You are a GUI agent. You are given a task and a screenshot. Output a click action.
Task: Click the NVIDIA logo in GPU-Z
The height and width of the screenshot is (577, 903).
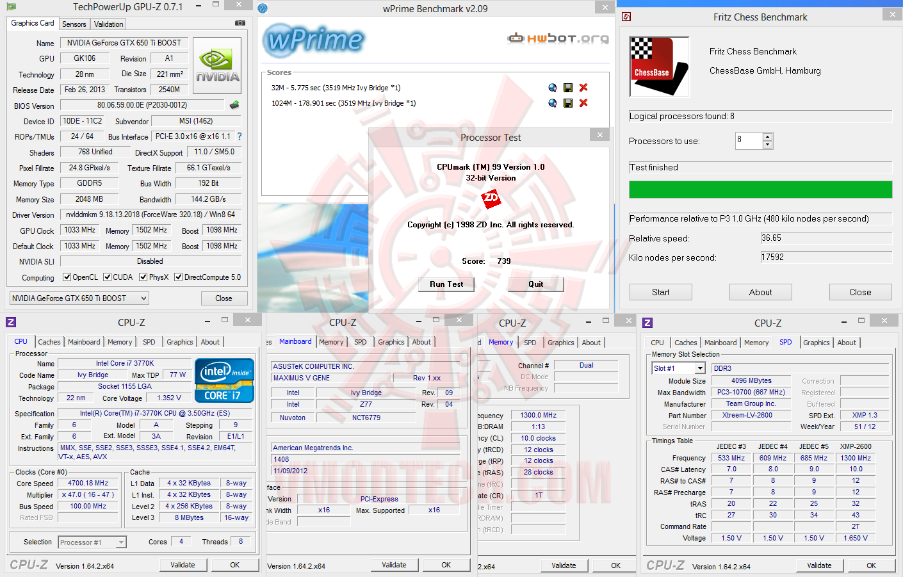217,67
